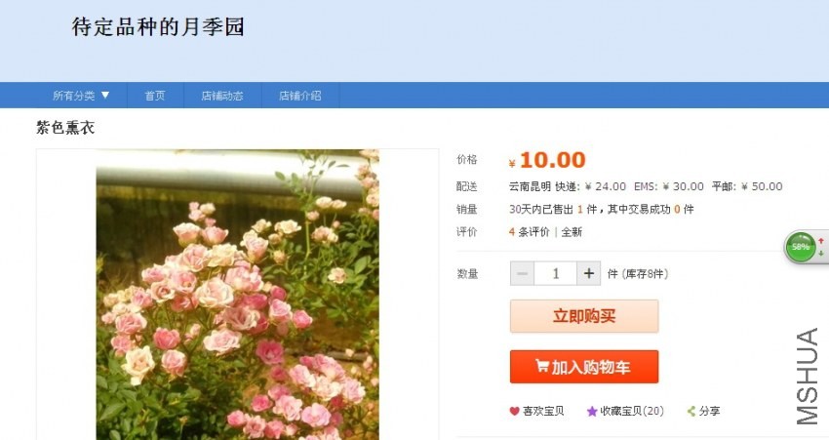The width and height of the screenshot is (829, 440).
Task: Click the purple star favorite icon
Action: click(592, 412)
